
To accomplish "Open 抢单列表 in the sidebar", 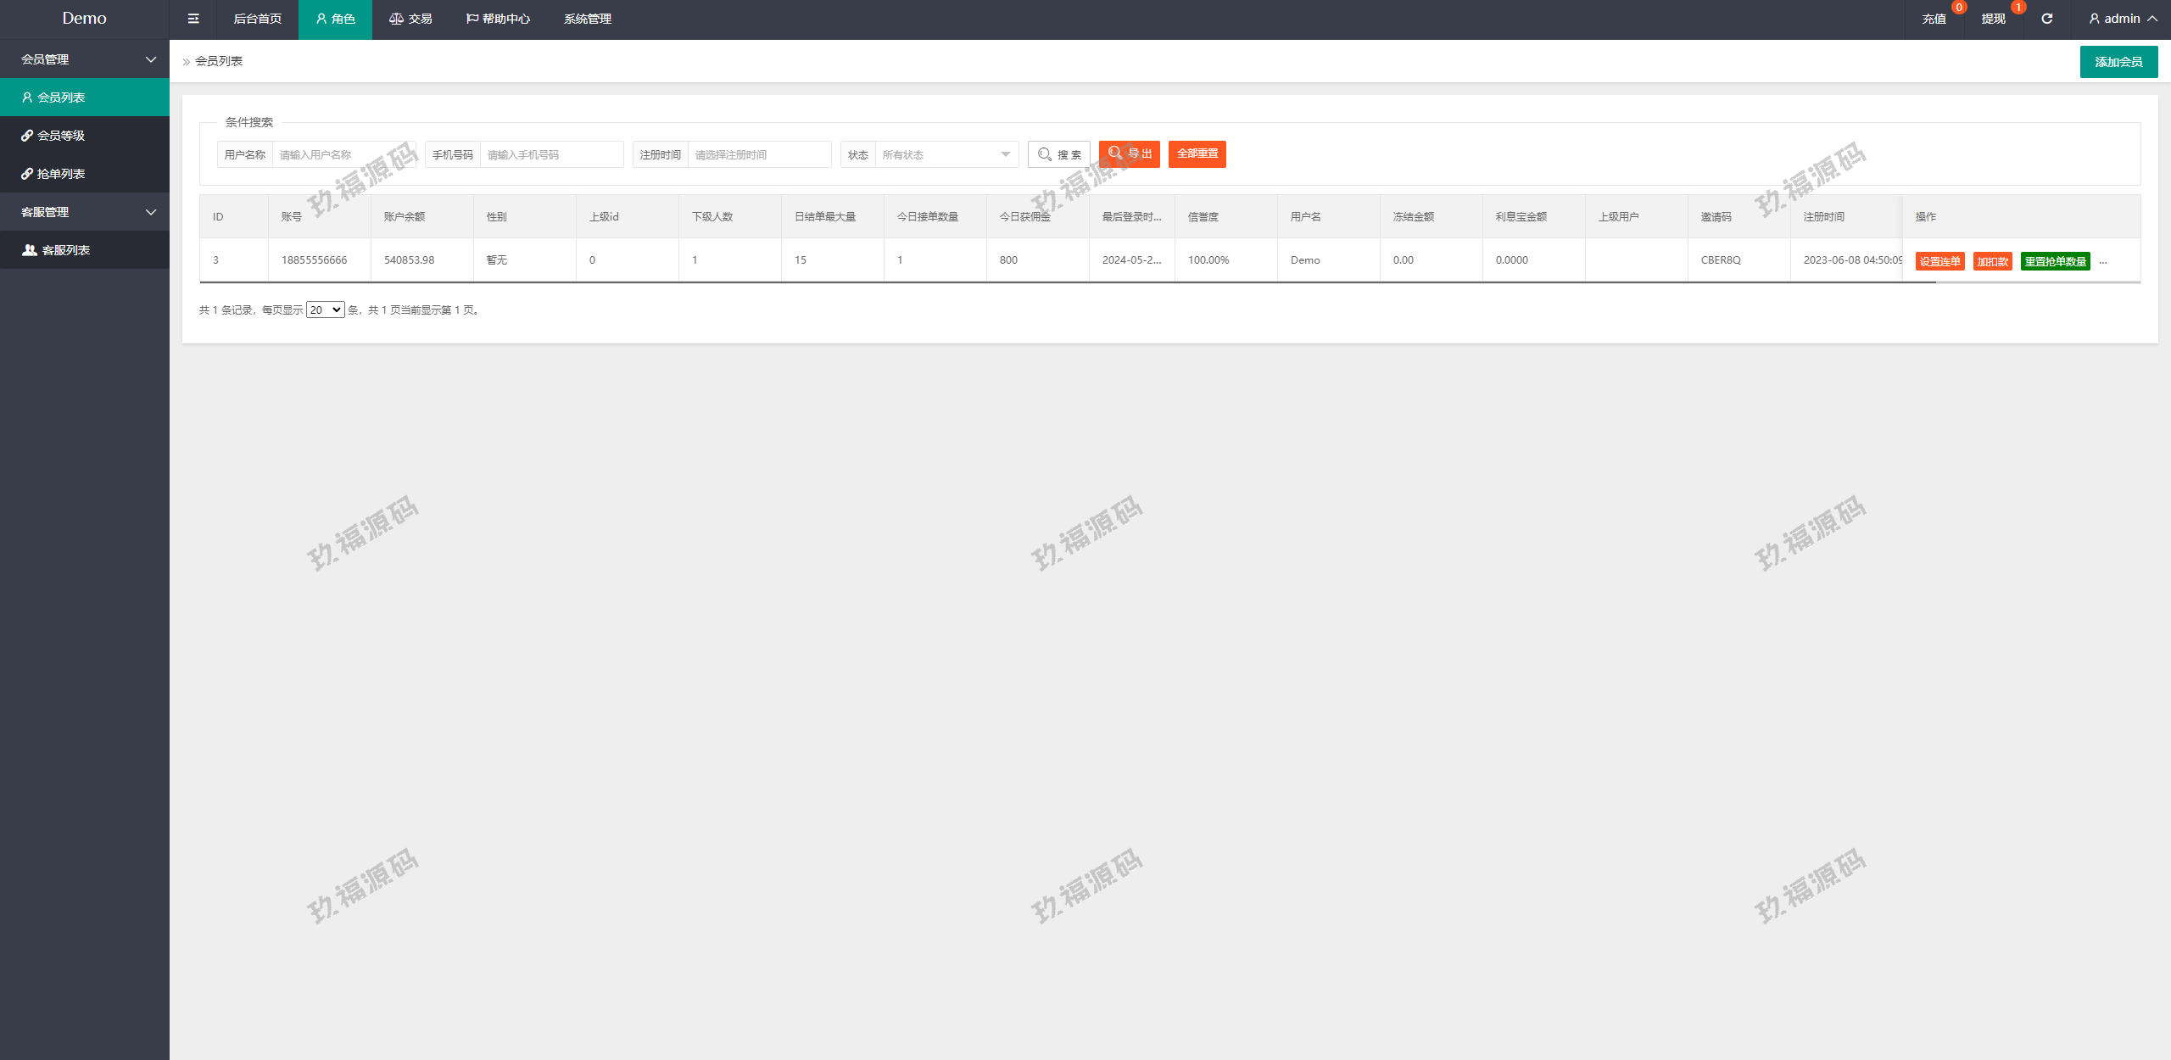I will point(61,174).
